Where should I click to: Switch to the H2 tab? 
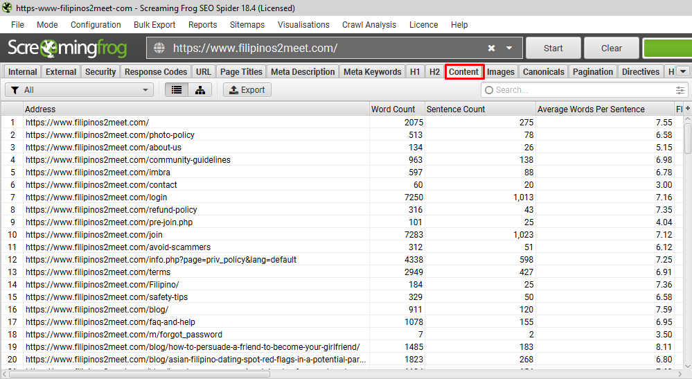point(435,71)
